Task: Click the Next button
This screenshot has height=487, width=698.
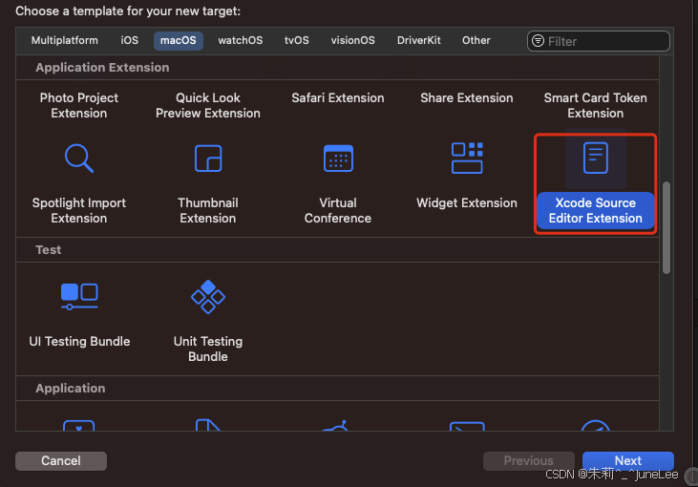Action: point(627,460)
